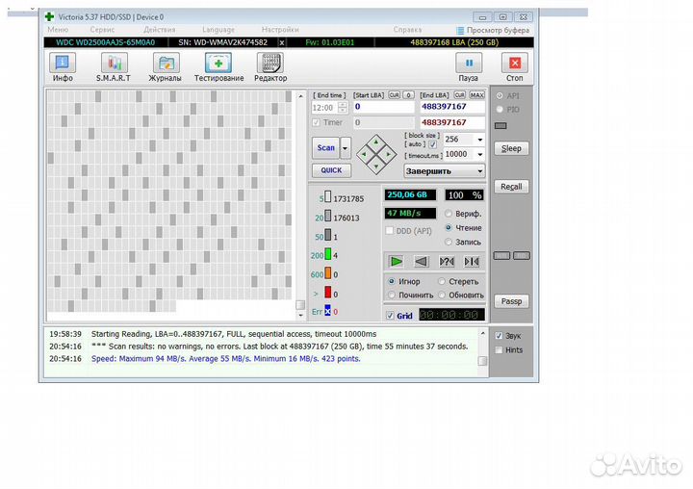Viewport: 693px width, 489px height.
Task: Click the CUR button for Start LBA
Action: (394, 95)
